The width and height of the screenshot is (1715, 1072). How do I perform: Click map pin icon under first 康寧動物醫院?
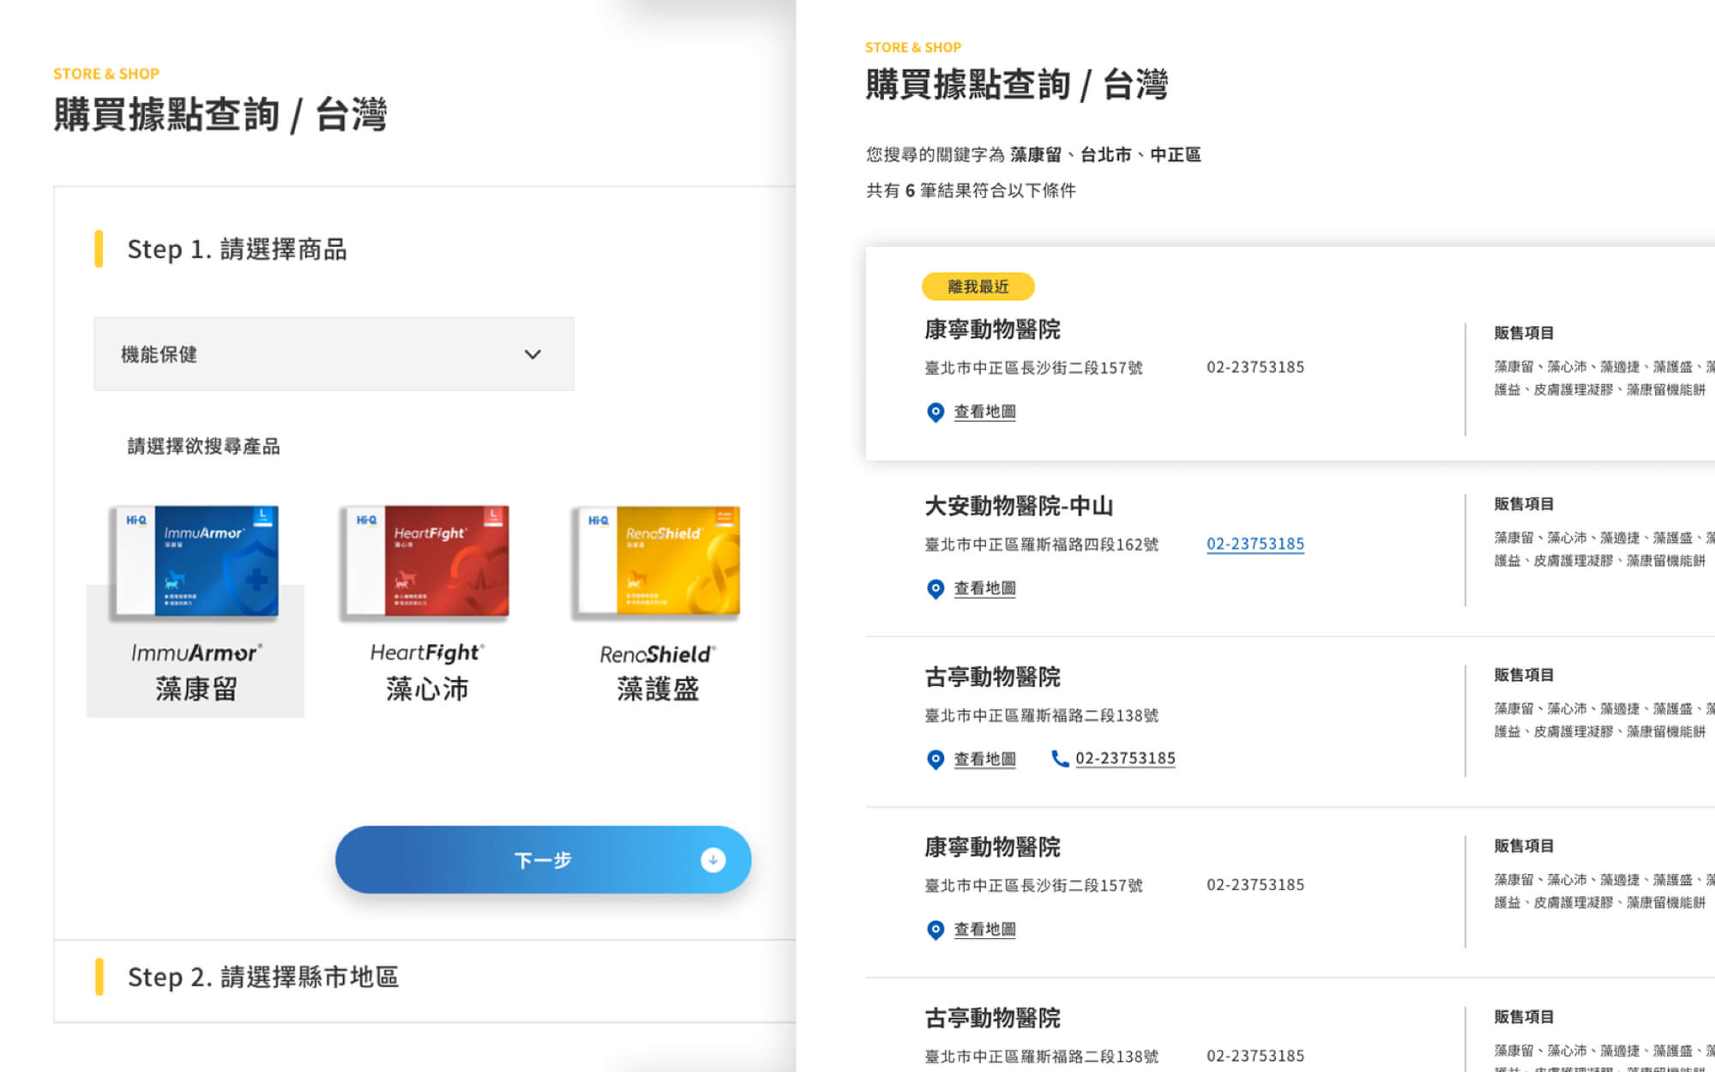936,413
